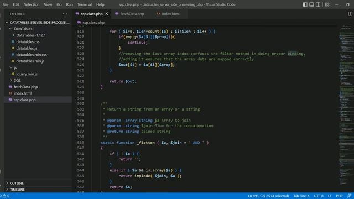Restore down the VS Code window

(348, 4)
